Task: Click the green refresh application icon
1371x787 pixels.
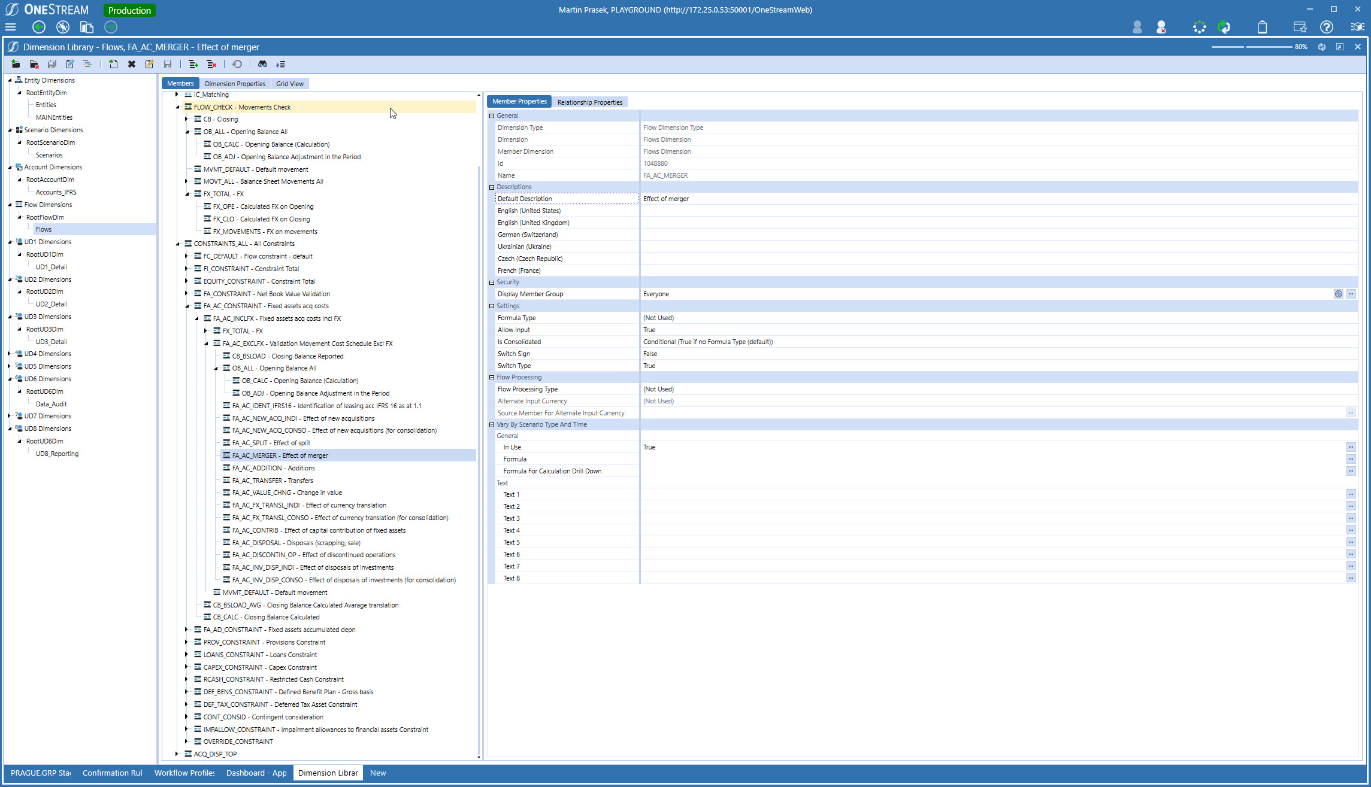Action: click(1224, 27)
